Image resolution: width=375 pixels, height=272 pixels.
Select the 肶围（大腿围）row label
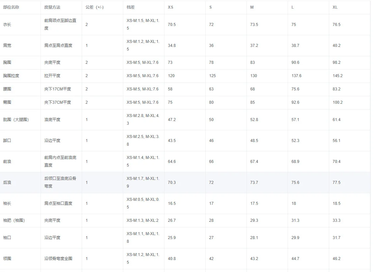16,119
